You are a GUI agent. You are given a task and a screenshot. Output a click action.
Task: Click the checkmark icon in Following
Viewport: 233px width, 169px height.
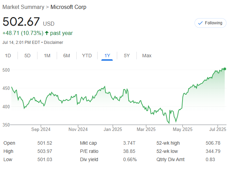point(200,23)
